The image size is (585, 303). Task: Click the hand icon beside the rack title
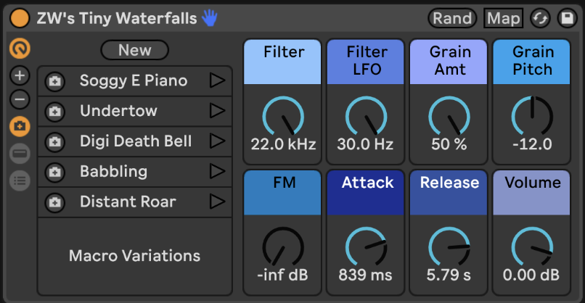tap(210, 18)
